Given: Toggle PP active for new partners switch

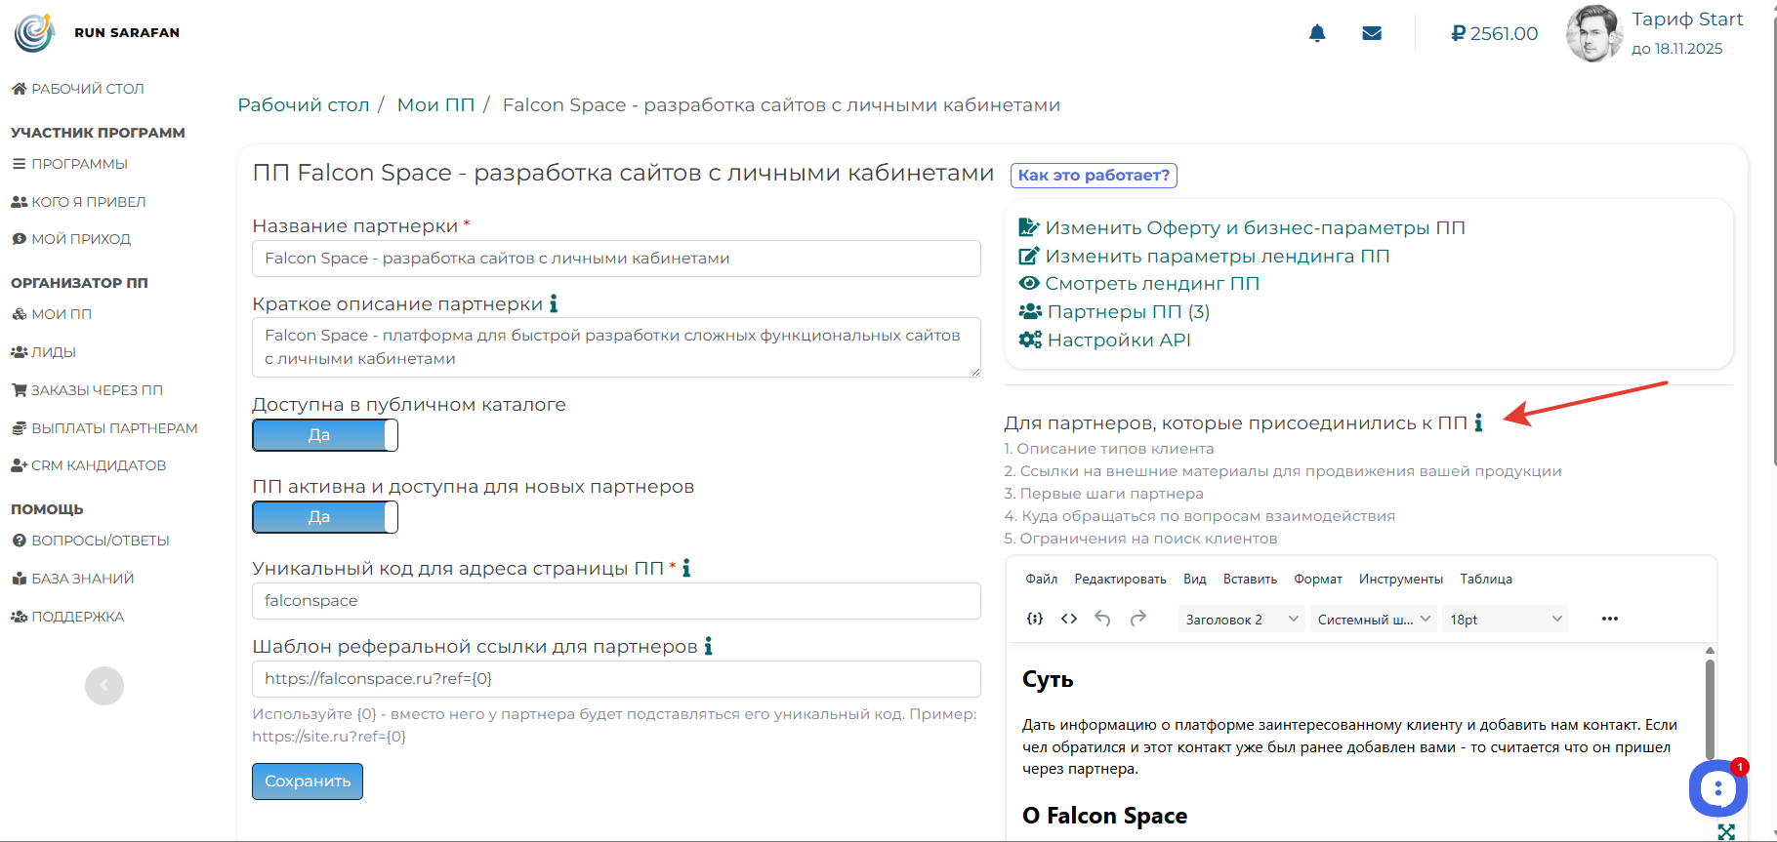Looking at the screenshot, I should [325, 517].
